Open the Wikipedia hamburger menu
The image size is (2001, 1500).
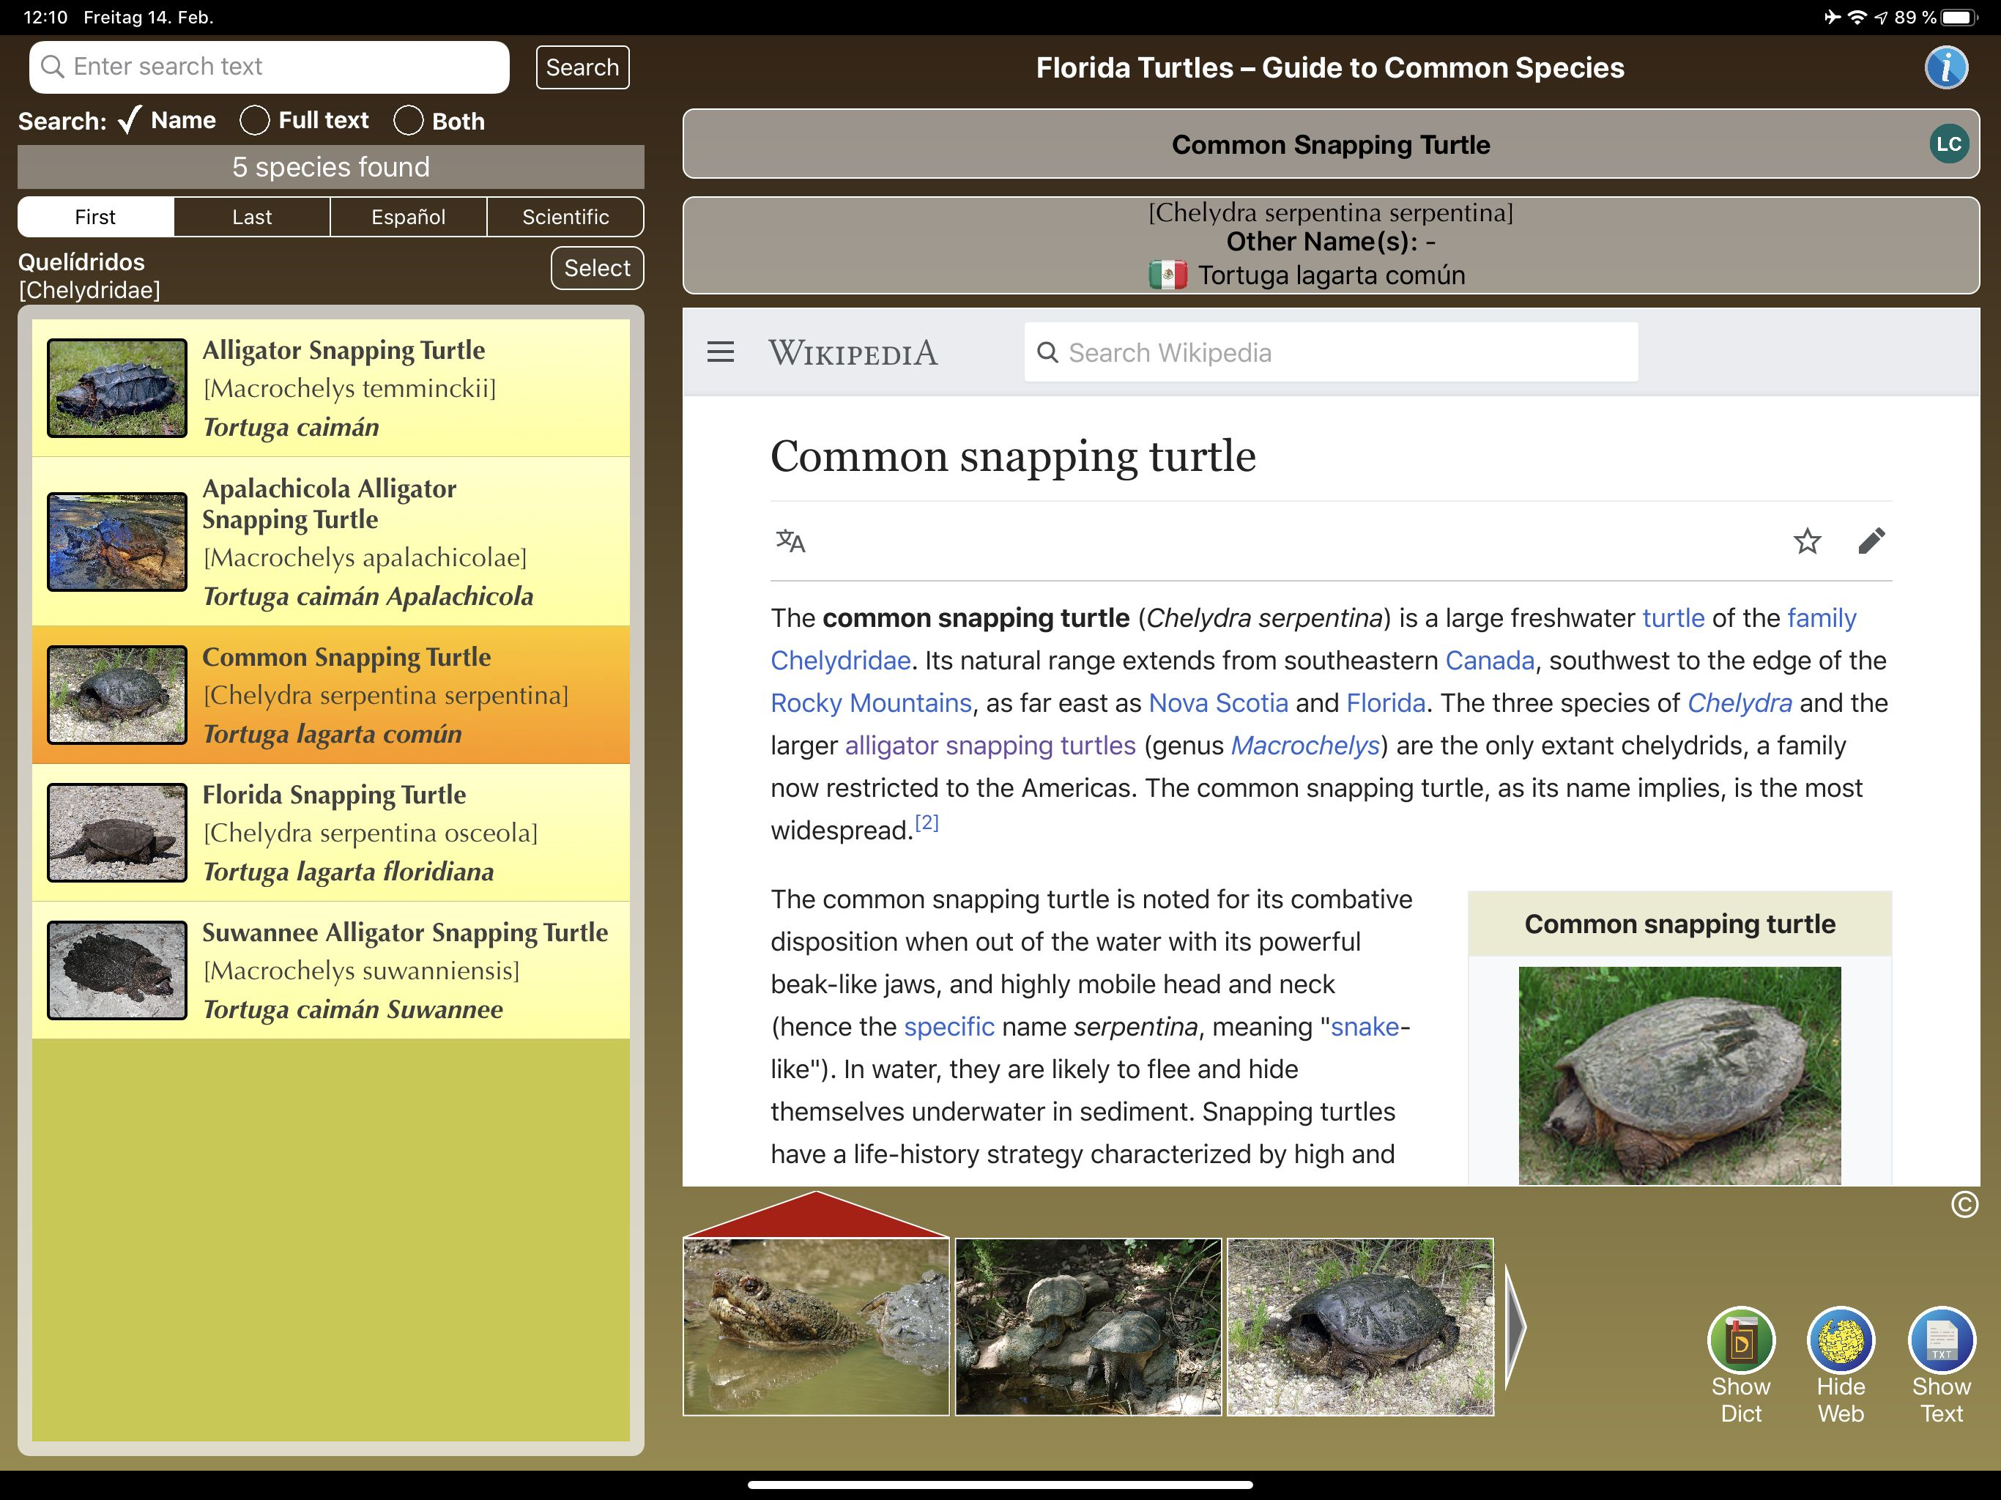[x=720, y=352]
